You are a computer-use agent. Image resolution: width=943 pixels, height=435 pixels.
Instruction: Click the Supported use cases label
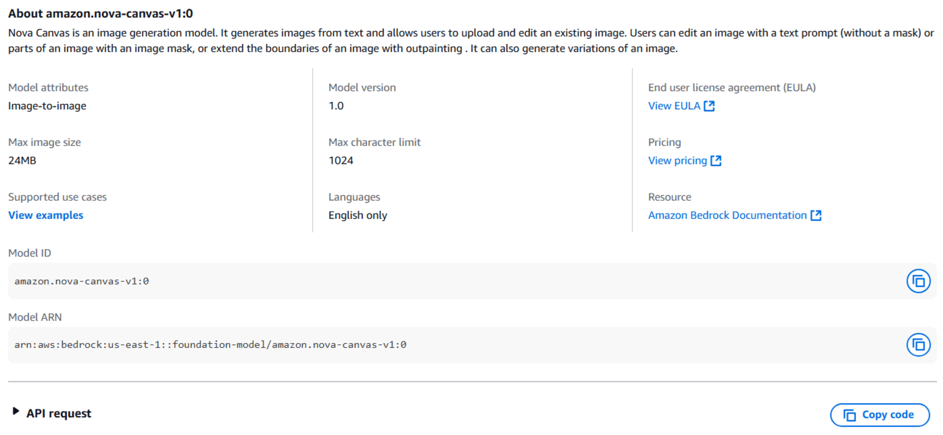[58, 197]
